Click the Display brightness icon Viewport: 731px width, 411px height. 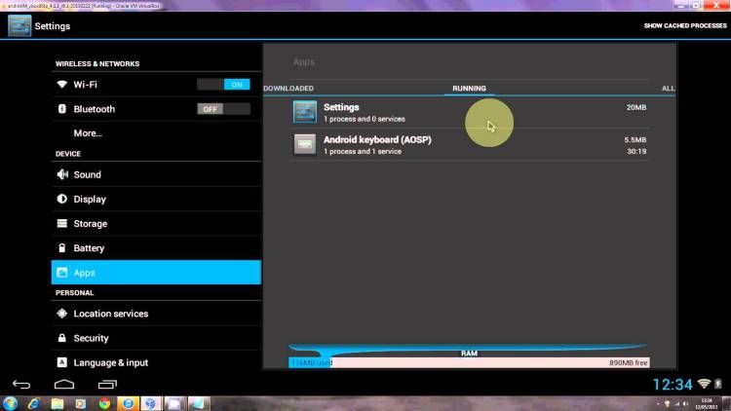62,199
